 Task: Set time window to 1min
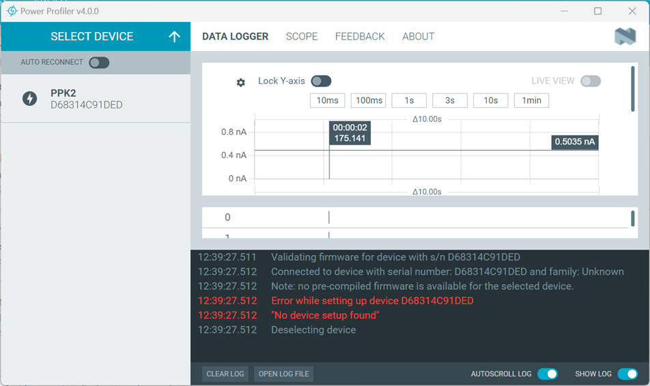coord(531,101)
